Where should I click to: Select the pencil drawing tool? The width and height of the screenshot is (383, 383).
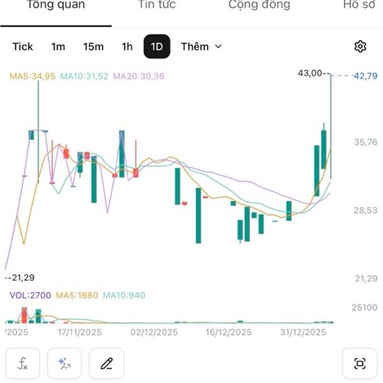click(107, 363)
